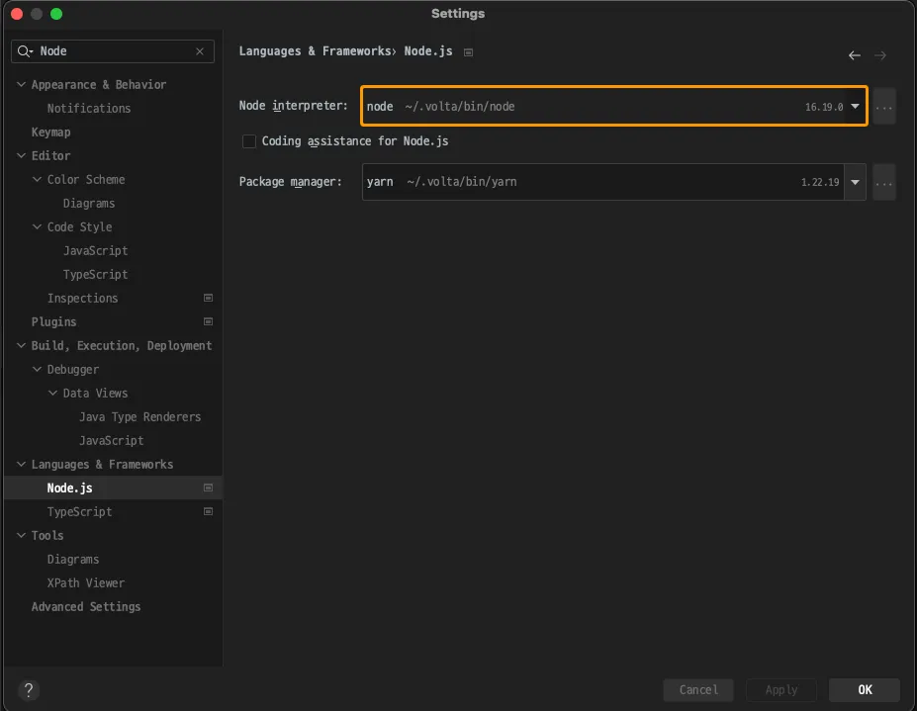Screen dimensions: 917x711
Task: Open help with question mark button
Action: coord(28,690)
